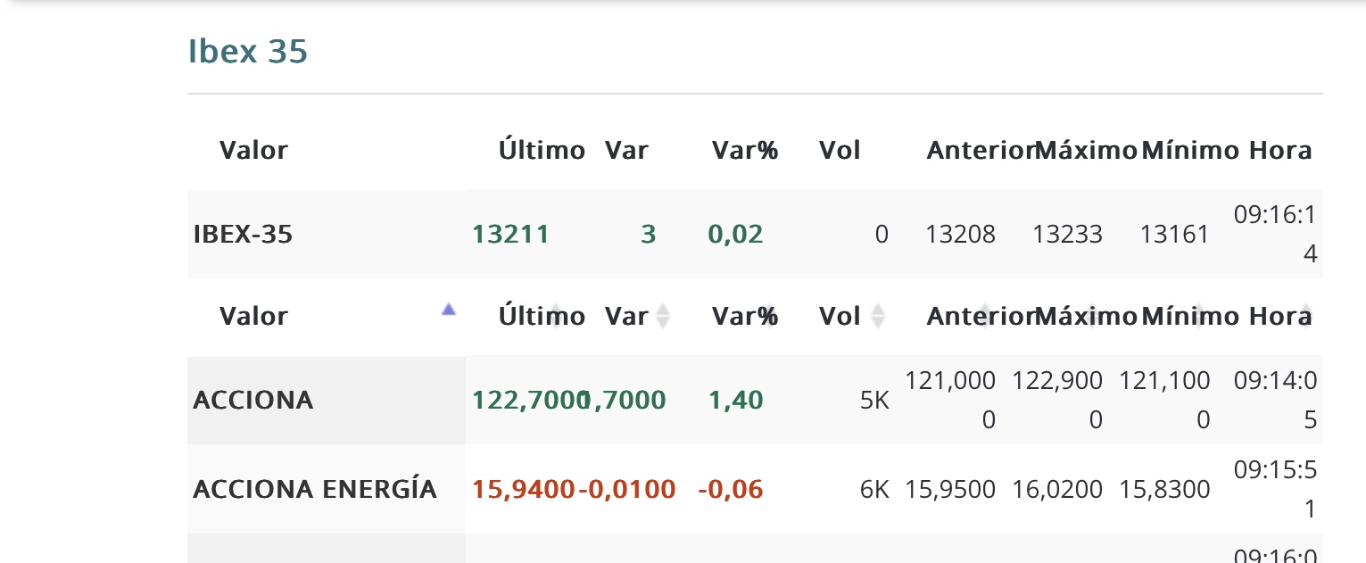Sort the stock table by Mínimo
This screenshot has height=563, width=1366.
tap(1190, 316)
